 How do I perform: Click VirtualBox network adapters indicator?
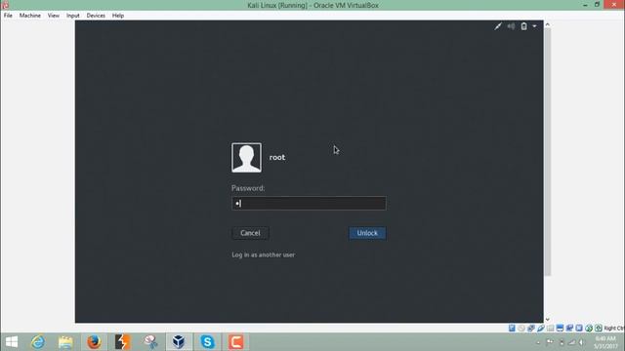(x=531, y=328)
